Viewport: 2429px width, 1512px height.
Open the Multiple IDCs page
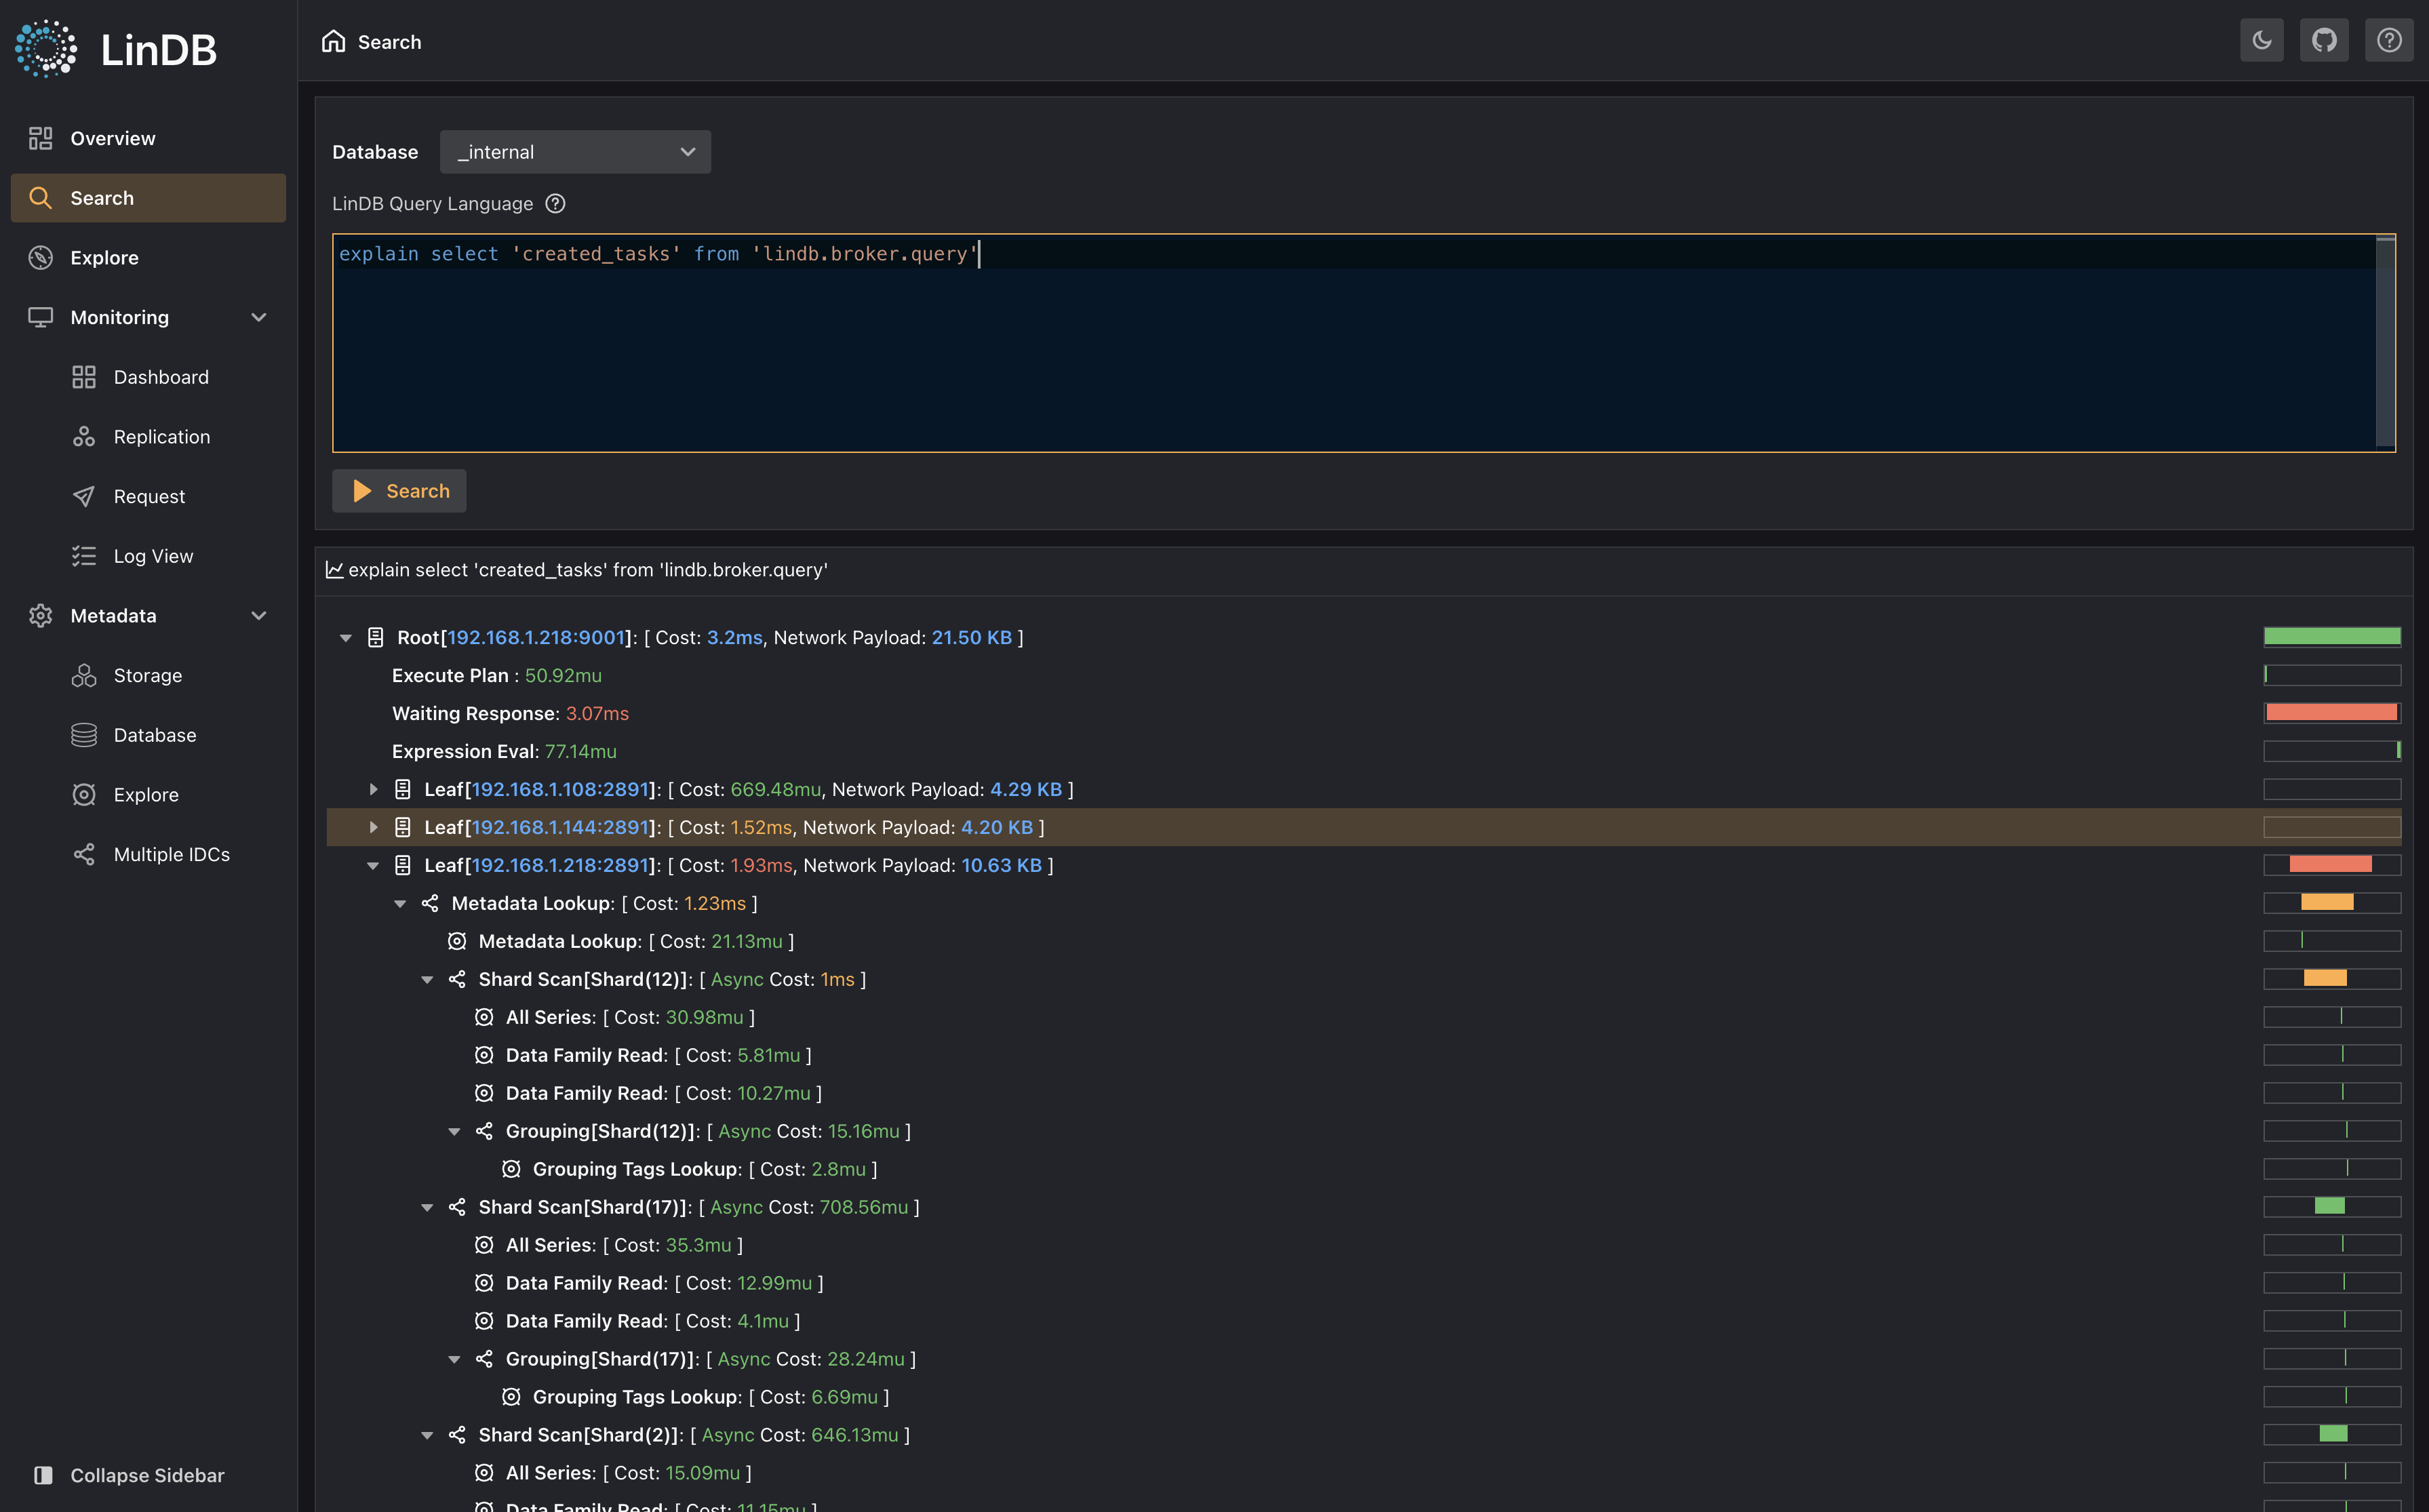click(x=171, y=854)
